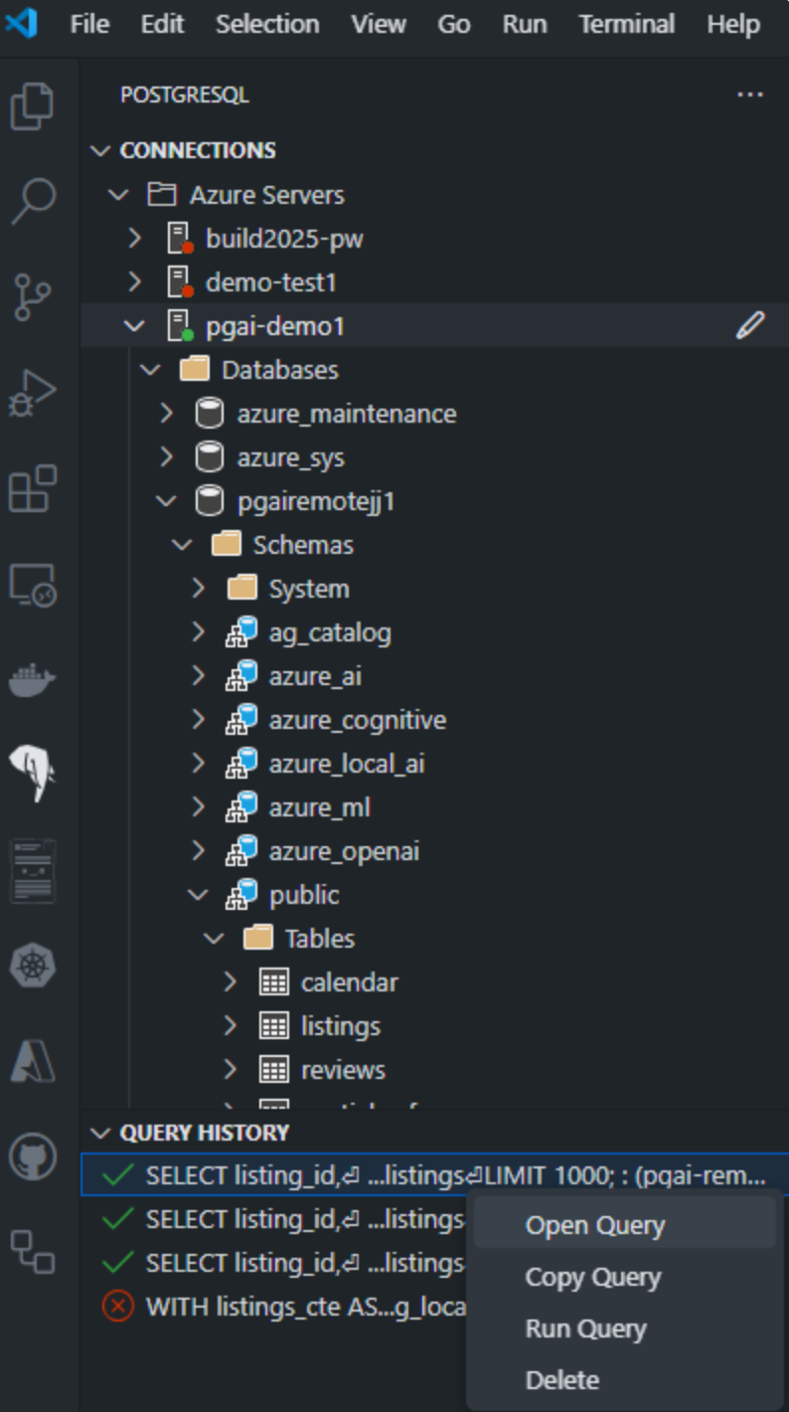Open the Run and Debug view
The width and height of the screenshot is (789, 1412).
pos(33,393)
